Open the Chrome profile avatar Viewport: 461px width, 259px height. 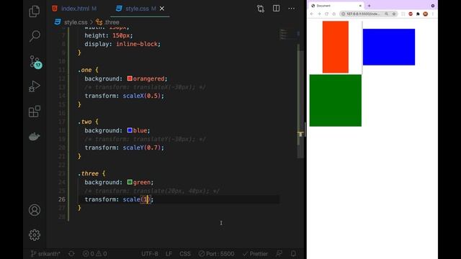pyautogui.click(x=426, y=14)
